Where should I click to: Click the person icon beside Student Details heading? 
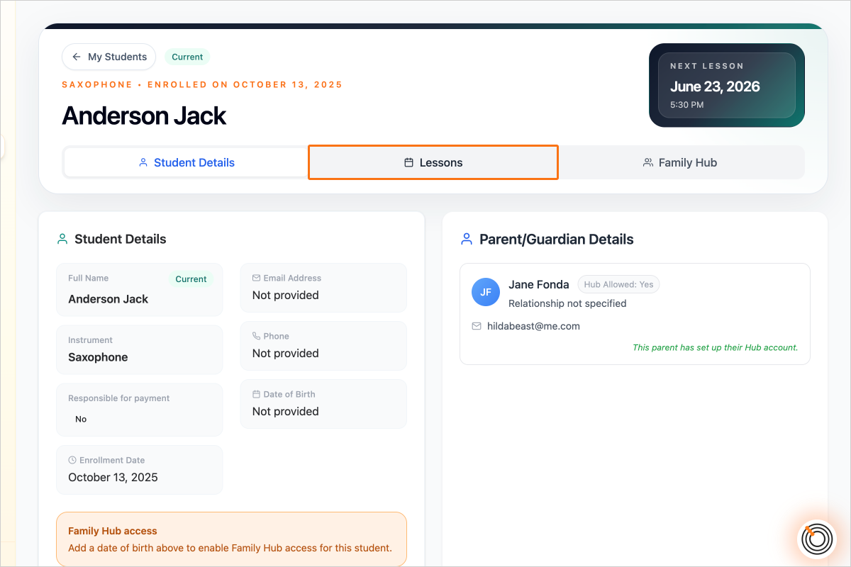62,239
